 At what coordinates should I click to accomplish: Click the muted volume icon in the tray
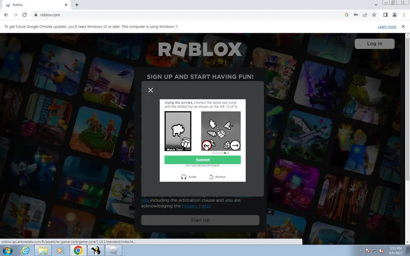pyautogui.click(x=382, y=251)
